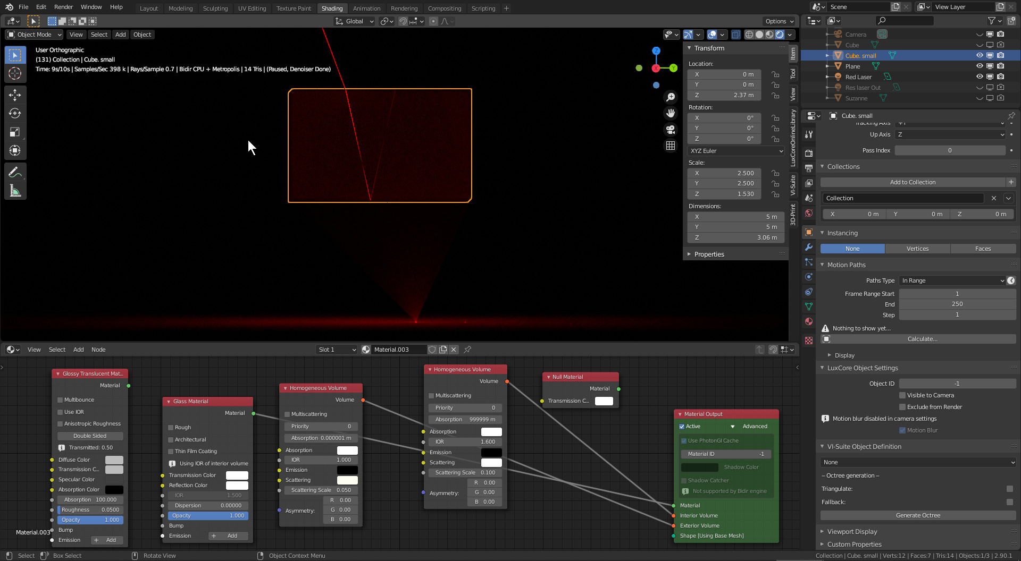Hide the Plane object in outliner

point(980,66)
